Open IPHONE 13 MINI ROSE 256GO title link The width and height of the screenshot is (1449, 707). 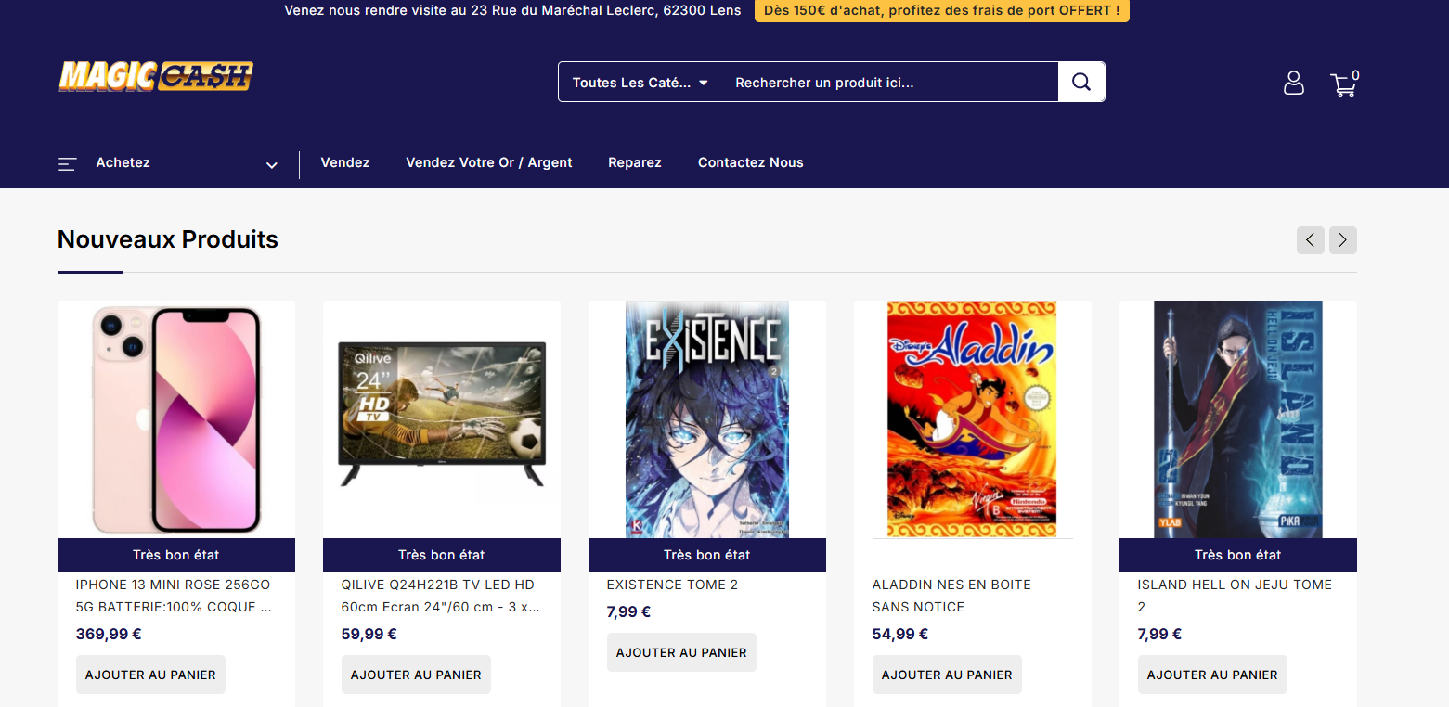(x=174, y=596)
